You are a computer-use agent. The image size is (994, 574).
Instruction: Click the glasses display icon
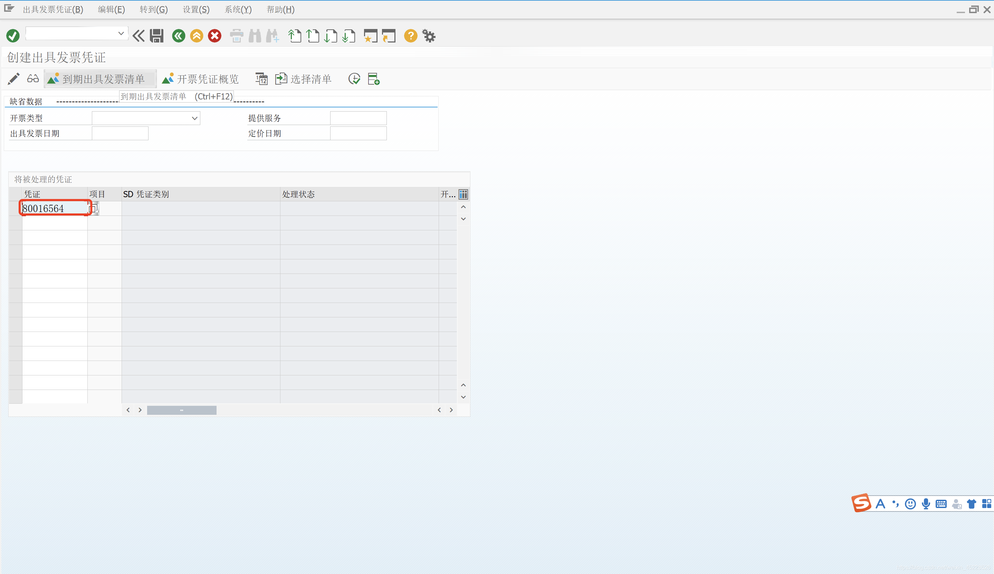pyautogui.click(x=33, y=79)
